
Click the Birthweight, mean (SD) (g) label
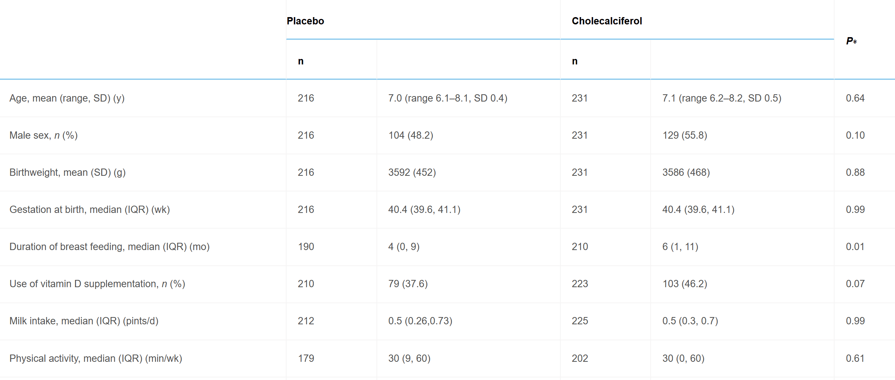[x=67, y=173]
